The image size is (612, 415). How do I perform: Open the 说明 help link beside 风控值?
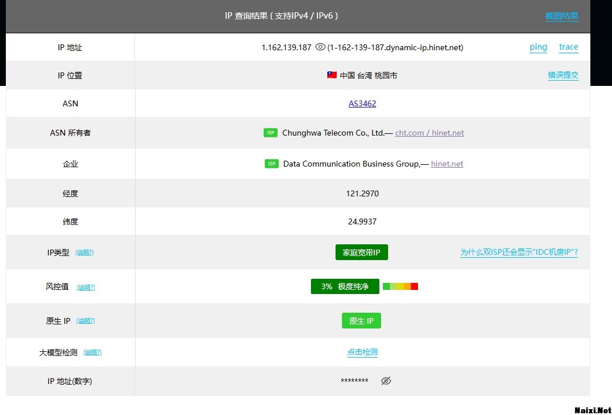[85, 287]
